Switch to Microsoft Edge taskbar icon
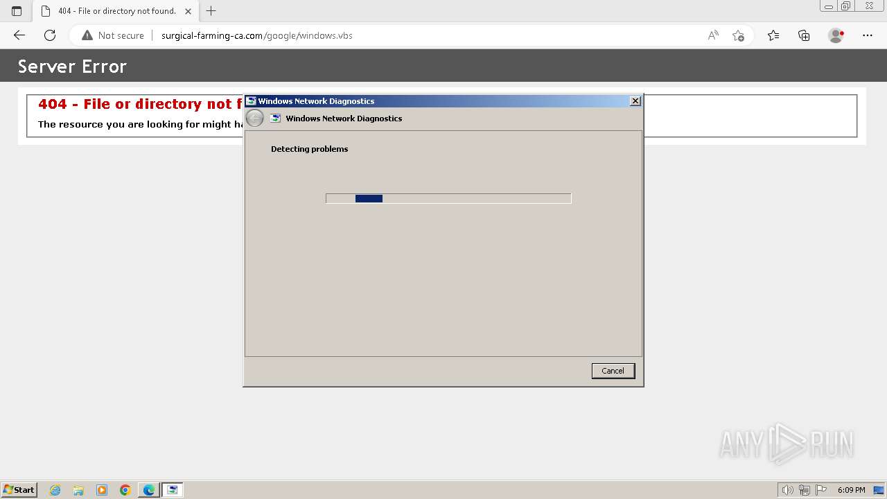Image resolution: width=887 pixels, height=499 pixels. (149, 490)
